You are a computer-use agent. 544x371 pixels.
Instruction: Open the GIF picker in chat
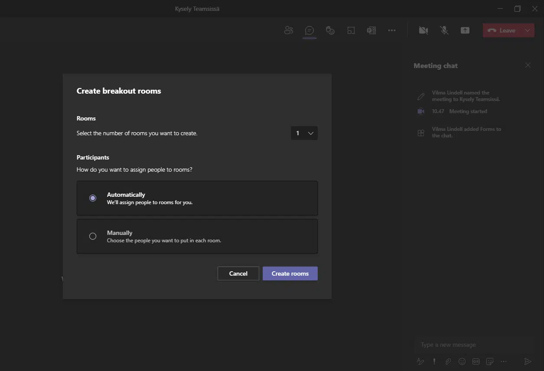coord(476,361)
